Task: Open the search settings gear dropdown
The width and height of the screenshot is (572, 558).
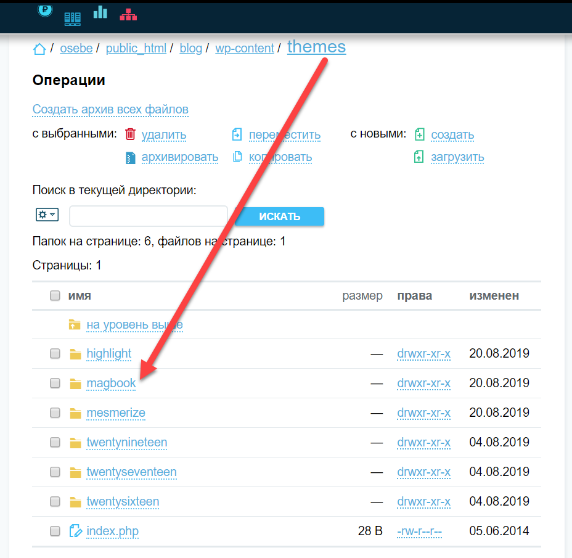Action: point(47,215)
